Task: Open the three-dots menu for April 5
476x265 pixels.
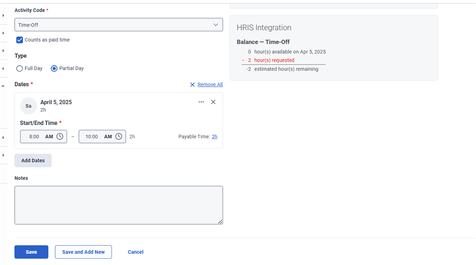Action: click(201, 102)
